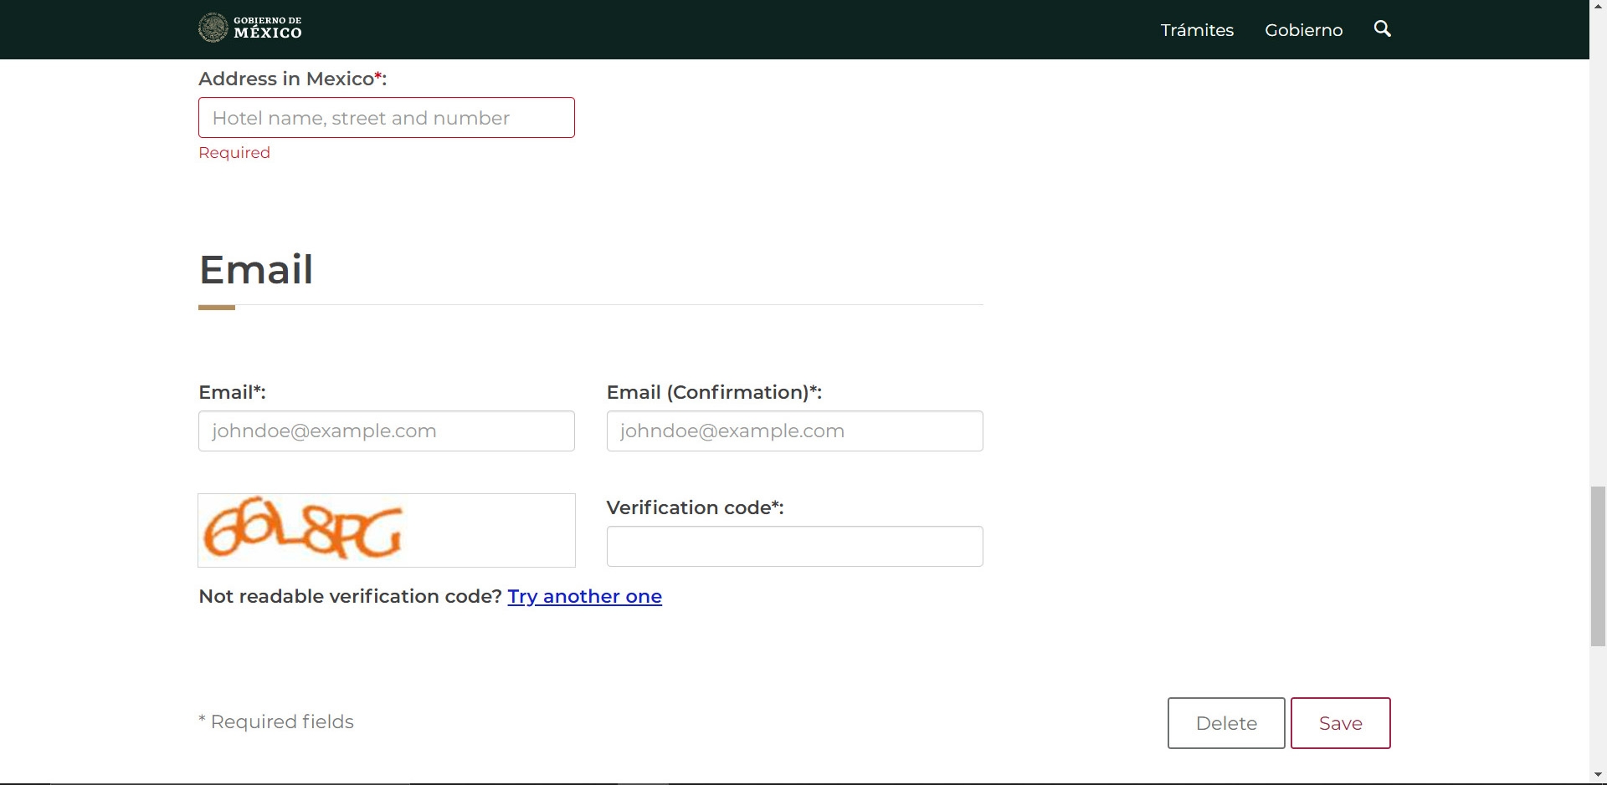Focus the Verification code text box
This screenshot has width=1607, height=785.
[x=794, y=547]
